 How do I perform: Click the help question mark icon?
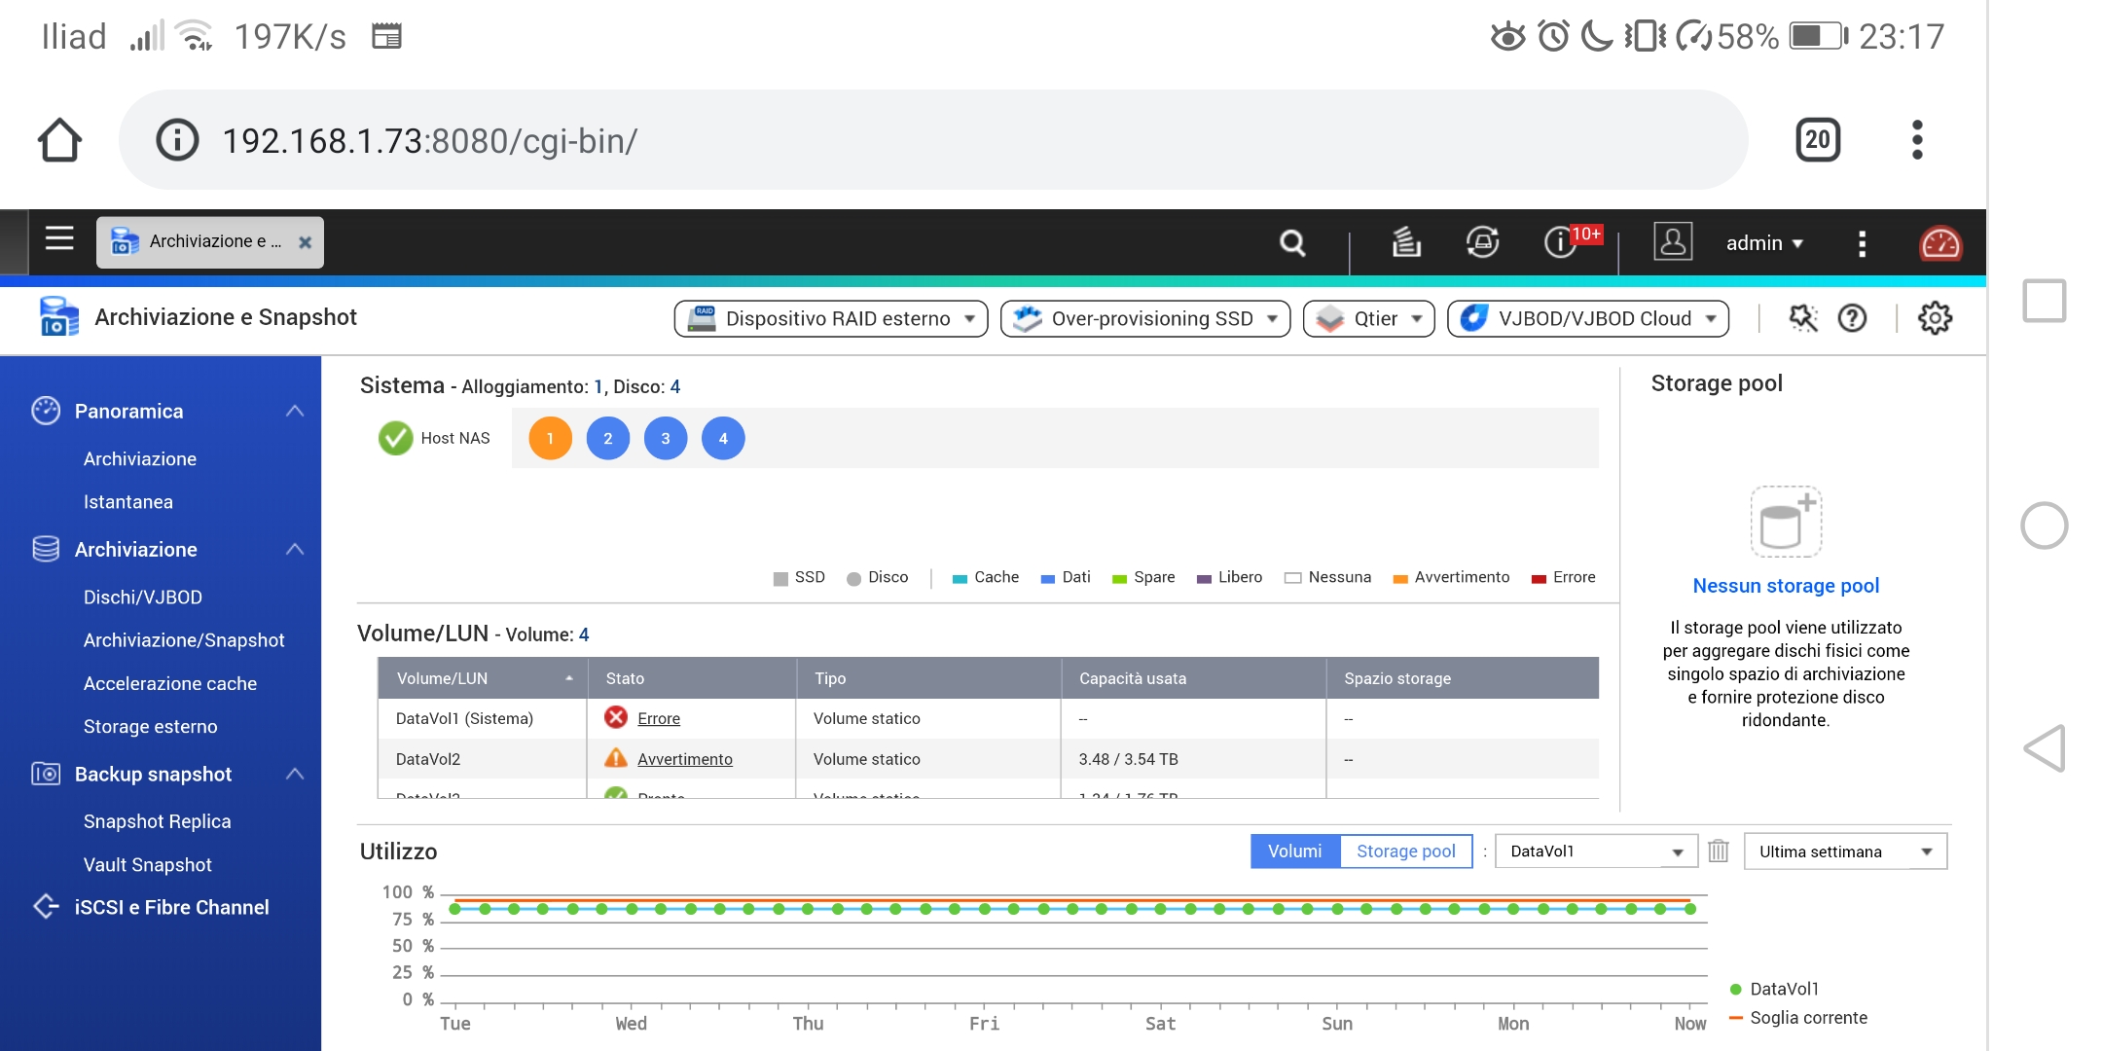(x=1852, y=318)
